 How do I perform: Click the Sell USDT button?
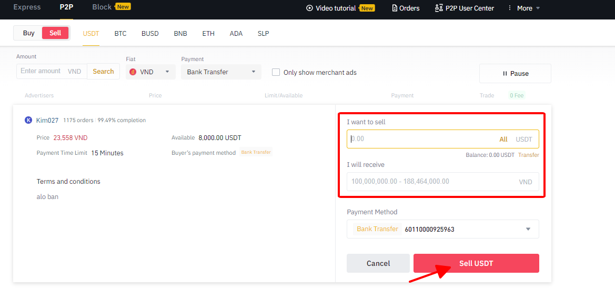tap(476, 263)
